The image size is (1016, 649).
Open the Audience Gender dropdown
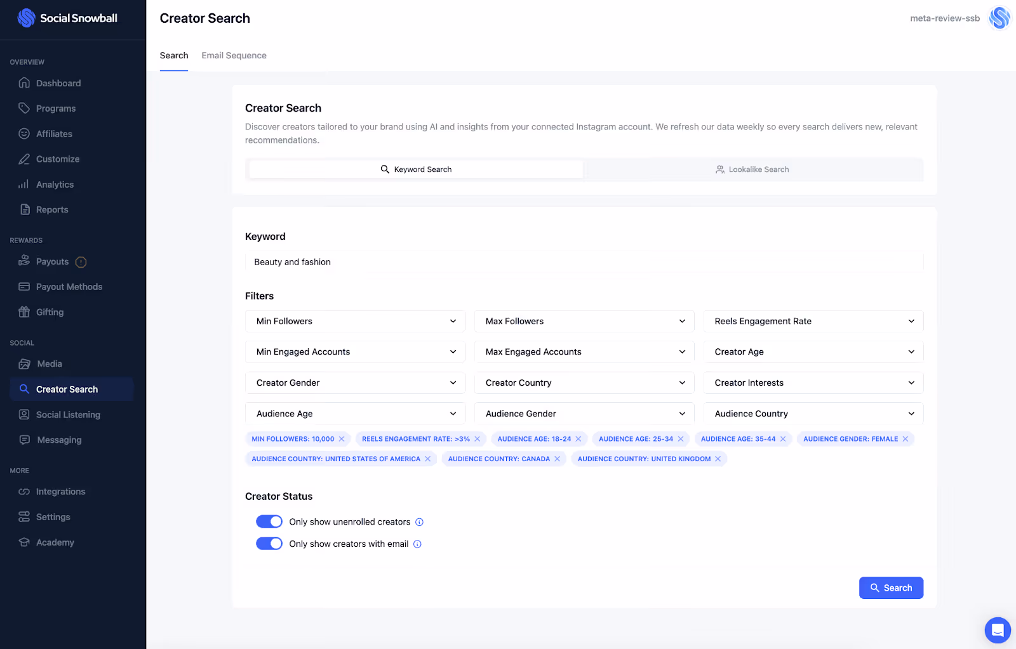pos(584,414)
